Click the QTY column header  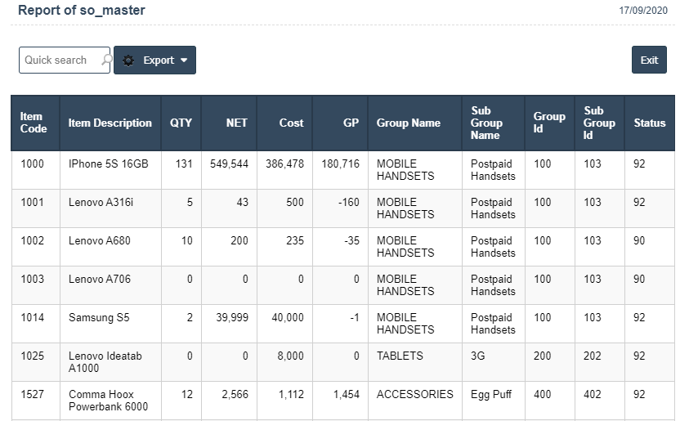point(181,123)
